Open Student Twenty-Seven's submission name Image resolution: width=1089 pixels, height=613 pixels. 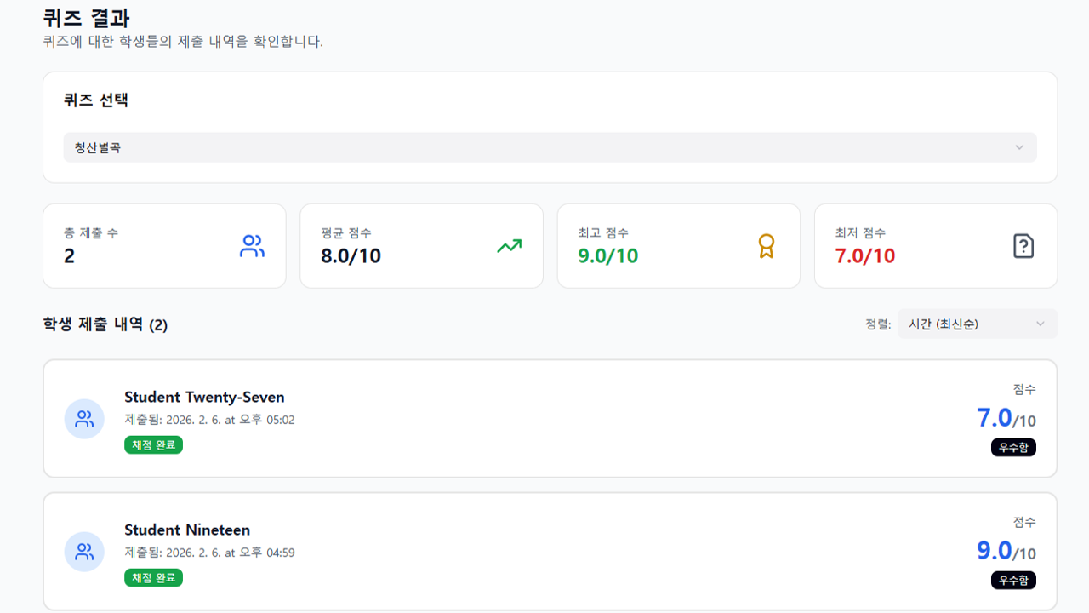tap(204, 397)
